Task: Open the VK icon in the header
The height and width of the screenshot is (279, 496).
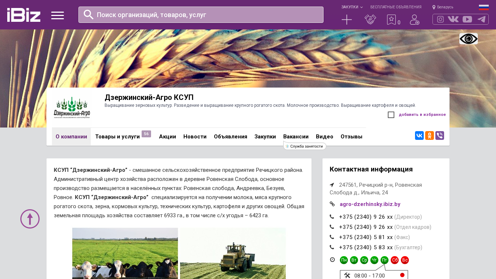Action: (453, 19)
